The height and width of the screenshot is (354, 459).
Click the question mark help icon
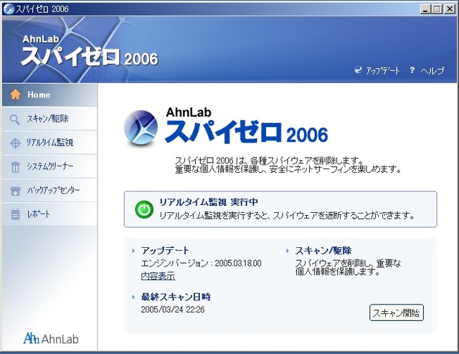click(x=412, y=70)
